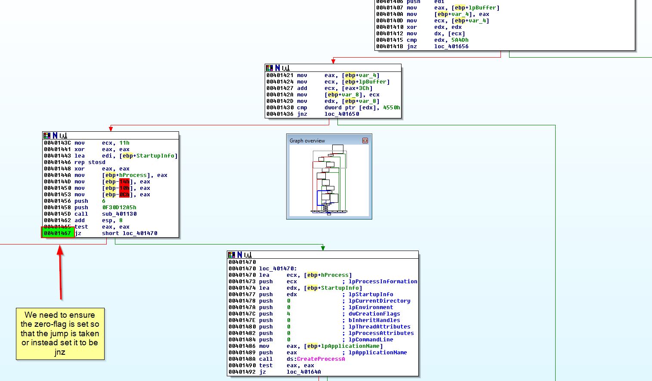
Task: Click the highlighted 10h operand
Action: [x=124, y=188]
